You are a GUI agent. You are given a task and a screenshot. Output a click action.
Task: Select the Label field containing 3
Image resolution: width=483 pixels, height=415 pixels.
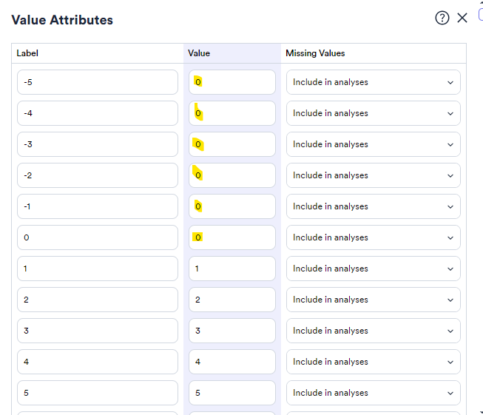98,331
